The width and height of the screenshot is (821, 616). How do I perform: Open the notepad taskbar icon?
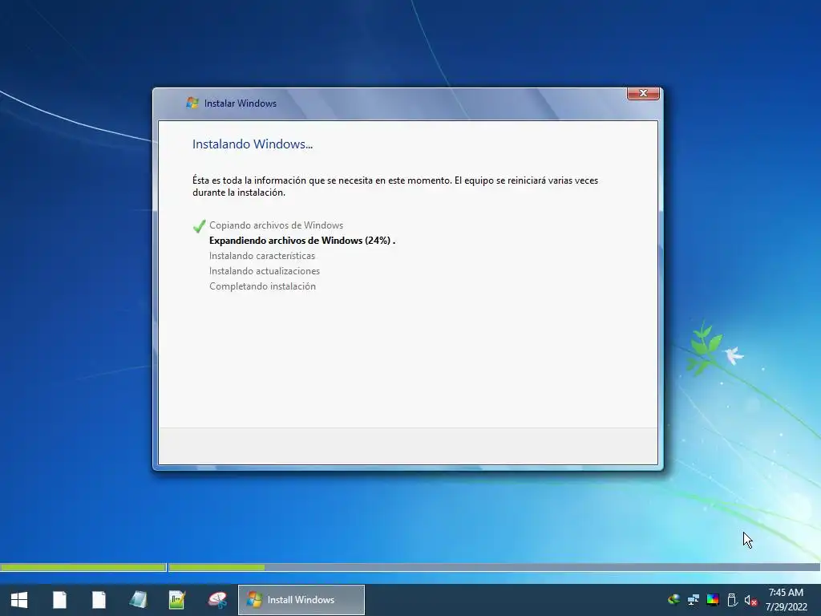pos(138,600)
